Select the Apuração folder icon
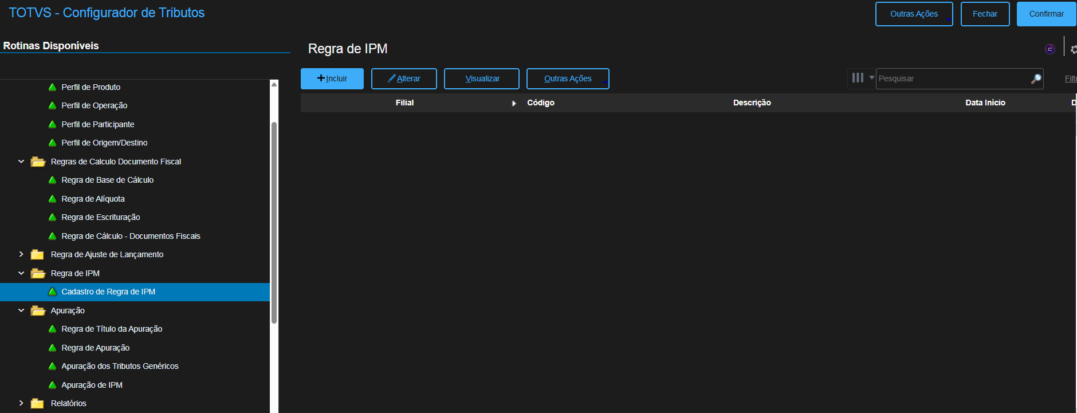The height and width of the screenshot is (413, 1077). [x=38, y=310]
